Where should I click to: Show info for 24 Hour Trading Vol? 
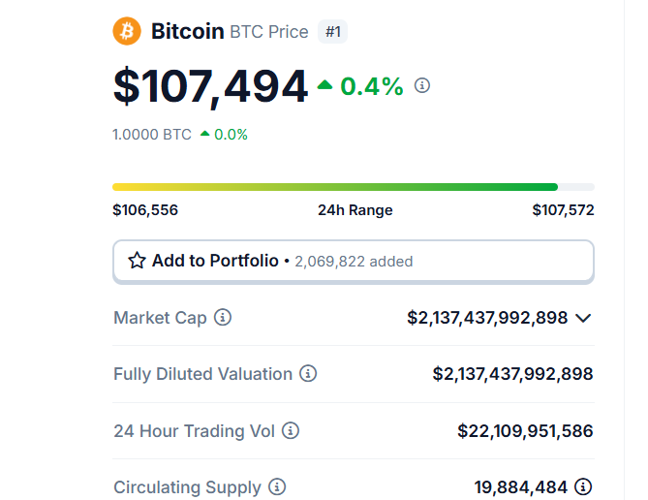click(291, 430)
